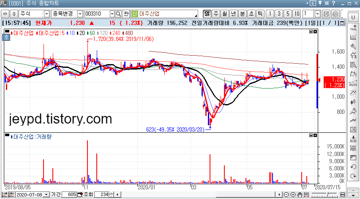Click the red bar spacing icon at bottom

pyautogui.click(x=306, y=195)
